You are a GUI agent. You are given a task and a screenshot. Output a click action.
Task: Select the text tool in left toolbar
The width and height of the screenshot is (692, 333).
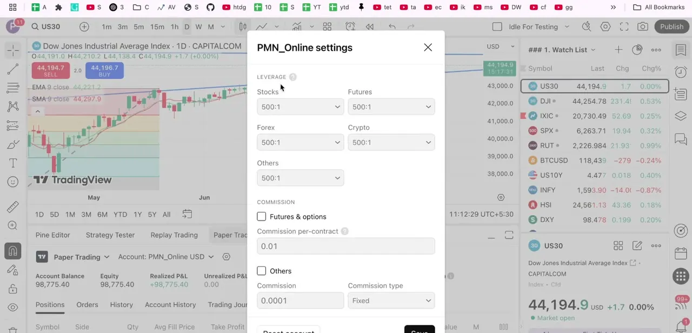[x=13, y=163]
